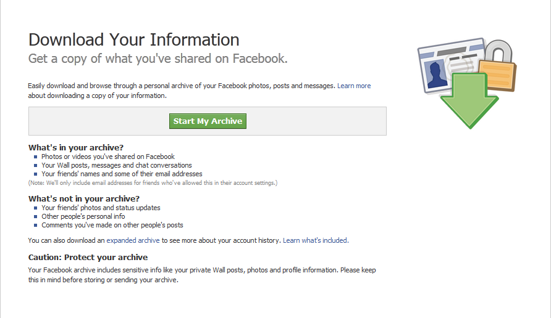Open the Learn more link
This screenshot has height=318, width=551.
click(x=354, y=86)
